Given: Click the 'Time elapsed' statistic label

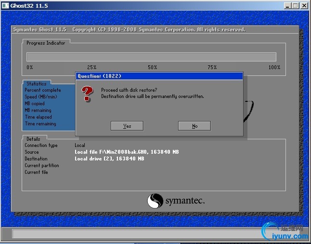Looking at the screenshot, I should pyautogui.click(x=39, y=117).
